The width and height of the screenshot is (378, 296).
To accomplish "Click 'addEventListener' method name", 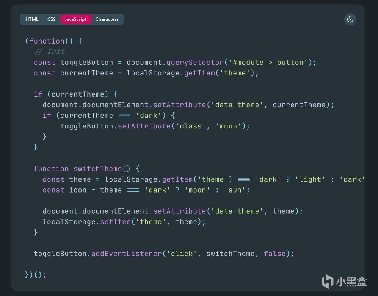I will click(127, 254).
